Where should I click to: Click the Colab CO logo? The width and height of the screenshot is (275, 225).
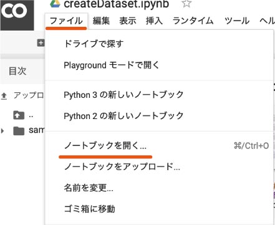pyautogui.click(x=17, y=15)
